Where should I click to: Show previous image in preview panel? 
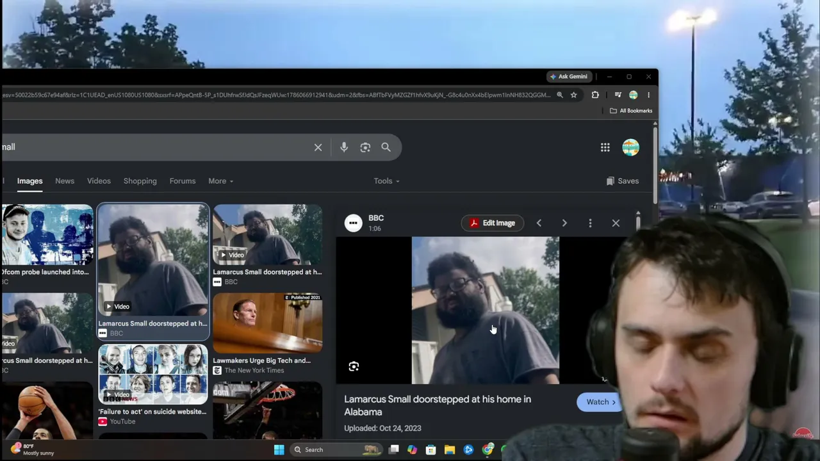(x=539, y=223)
